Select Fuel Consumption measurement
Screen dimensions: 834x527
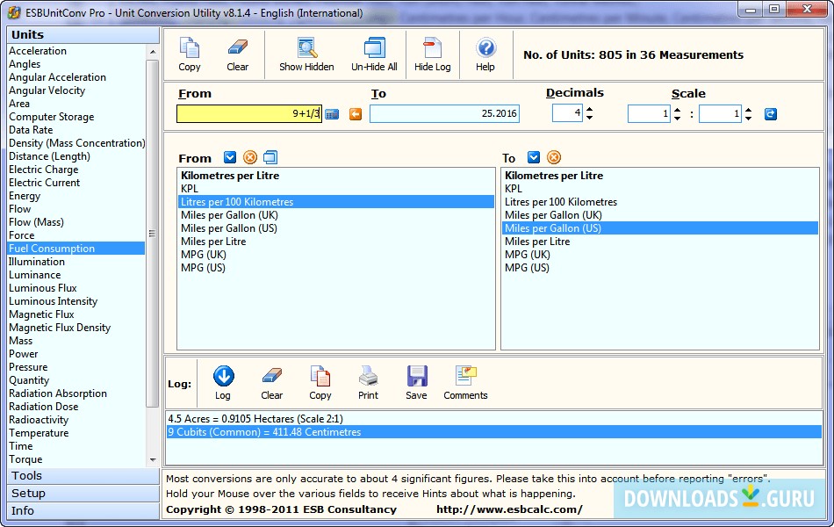click(76, 248)
